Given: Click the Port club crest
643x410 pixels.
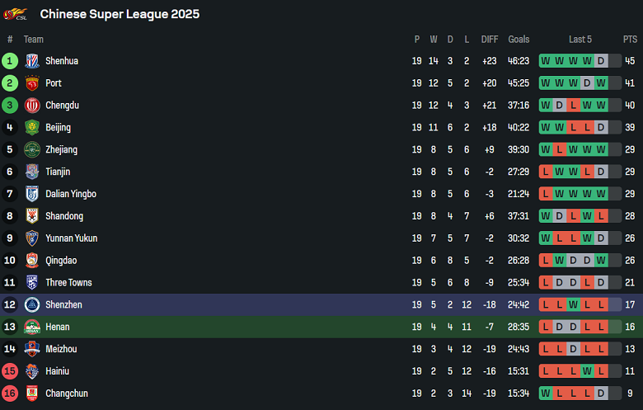Looking at the screenshot, I should pos(32,83).
